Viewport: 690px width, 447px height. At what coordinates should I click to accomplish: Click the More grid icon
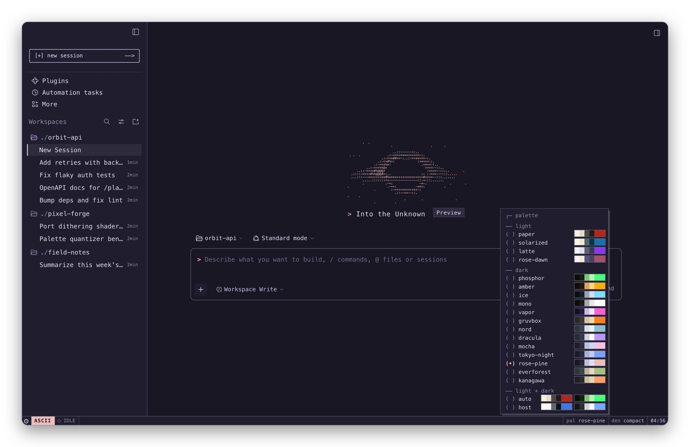point(35,104)
